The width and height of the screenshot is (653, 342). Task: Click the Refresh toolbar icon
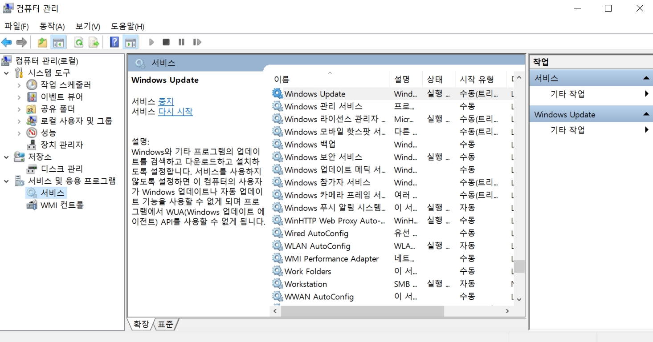[x=79, y=42]
